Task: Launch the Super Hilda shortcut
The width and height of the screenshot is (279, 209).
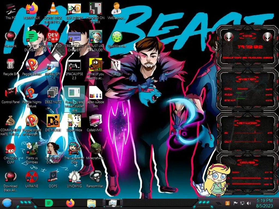Action: click(74, 121)
